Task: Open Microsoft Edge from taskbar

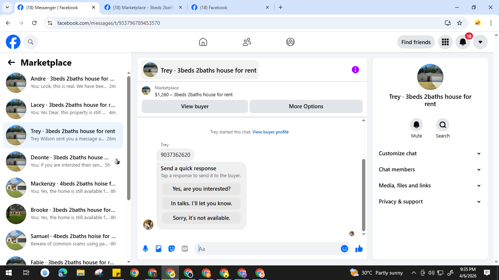Action: [x=63, y=273]
